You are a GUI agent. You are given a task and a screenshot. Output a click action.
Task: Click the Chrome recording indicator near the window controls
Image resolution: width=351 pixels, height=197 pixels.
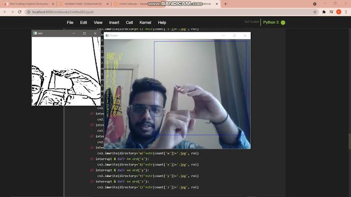(x=315, y=4)
